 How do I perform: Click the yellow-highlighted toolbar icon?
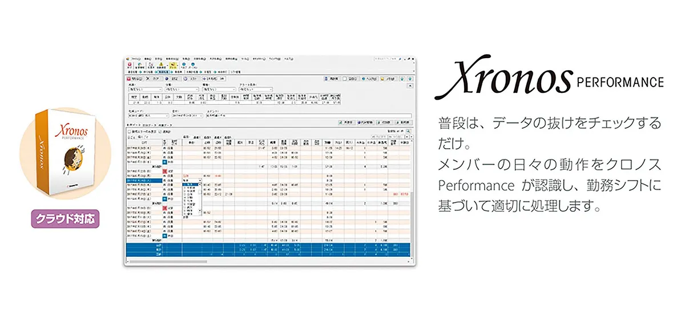(173, 65)
